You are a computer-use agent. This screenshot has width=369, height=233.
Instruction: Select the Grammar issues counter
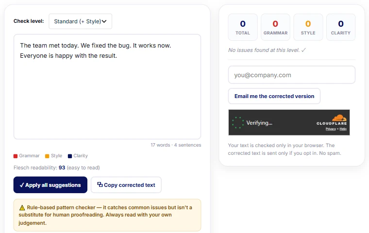click(275, 27)
